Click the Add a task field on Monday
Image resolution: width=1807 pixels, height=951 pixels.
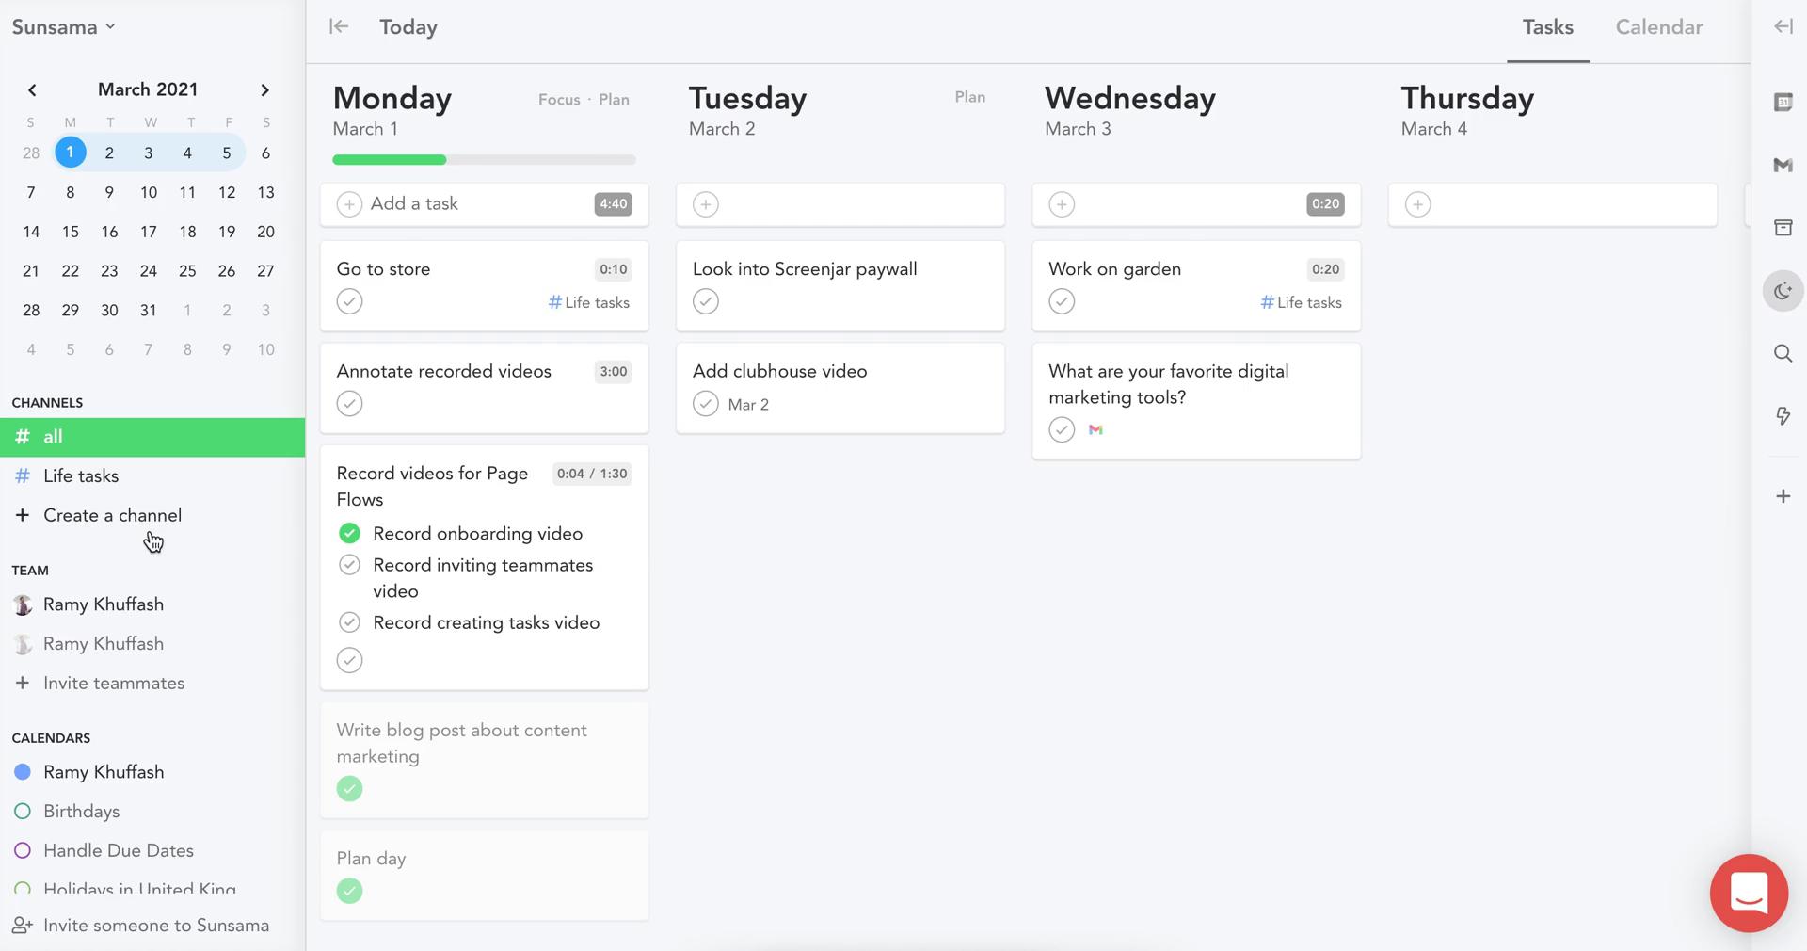[471, 204]
